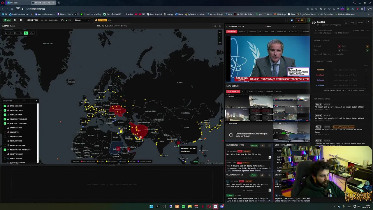Open the Story button in Sudan panel
This screenshot has width=373, height=210.
[352, 22]
